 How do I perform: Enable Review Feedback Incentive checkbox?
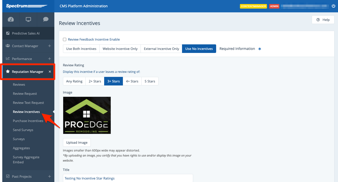(65, 40)
